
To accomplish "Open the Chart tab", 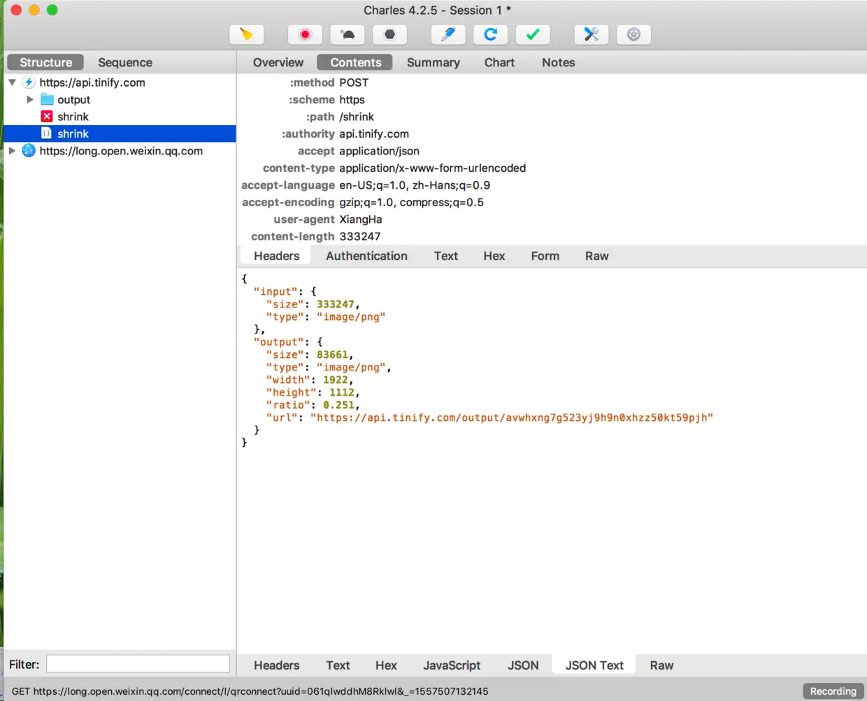I will pos(499,62).
